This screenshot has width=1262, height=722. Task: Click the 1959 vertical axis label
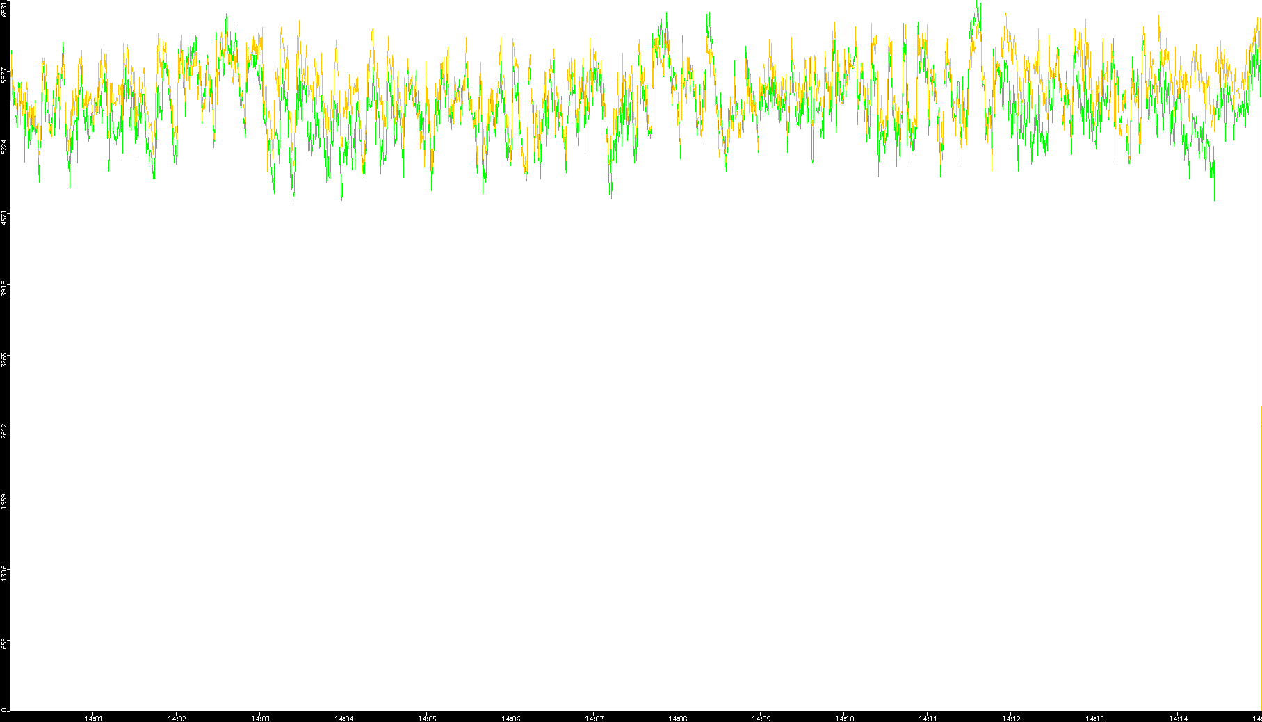(x=5, y=501)
